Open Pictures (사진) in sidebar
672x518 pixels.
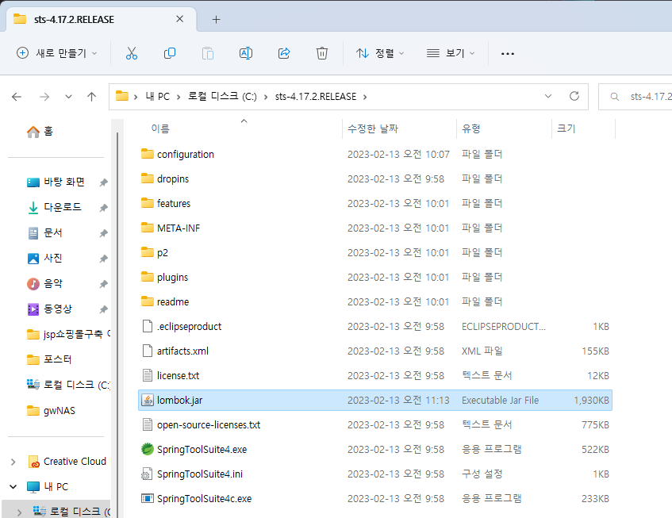coord(45,259)
